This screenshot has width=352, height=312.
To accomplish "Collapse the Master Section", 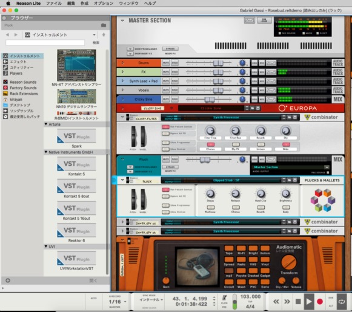I will (x=122, y=21).
